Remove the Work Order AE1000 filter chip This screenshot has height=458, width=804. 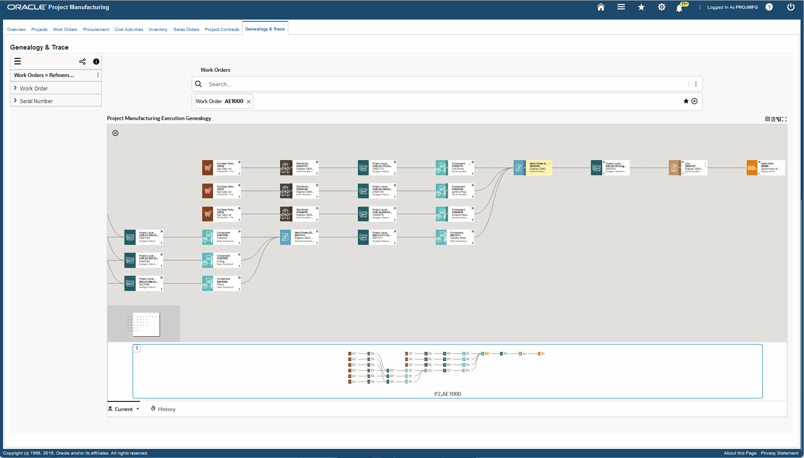click(x=249, y=101)
